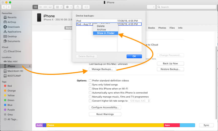
Task: Choose the Blue tag
Action: tap(10, 105)
